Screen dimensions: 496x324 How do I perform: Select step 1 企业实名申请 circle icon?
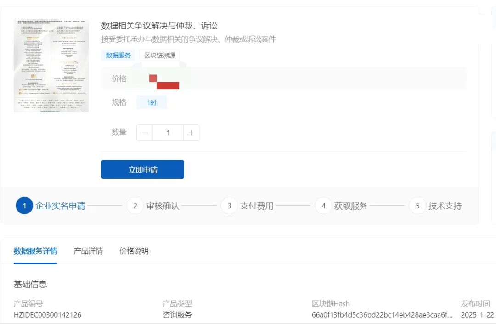point(24,206)
